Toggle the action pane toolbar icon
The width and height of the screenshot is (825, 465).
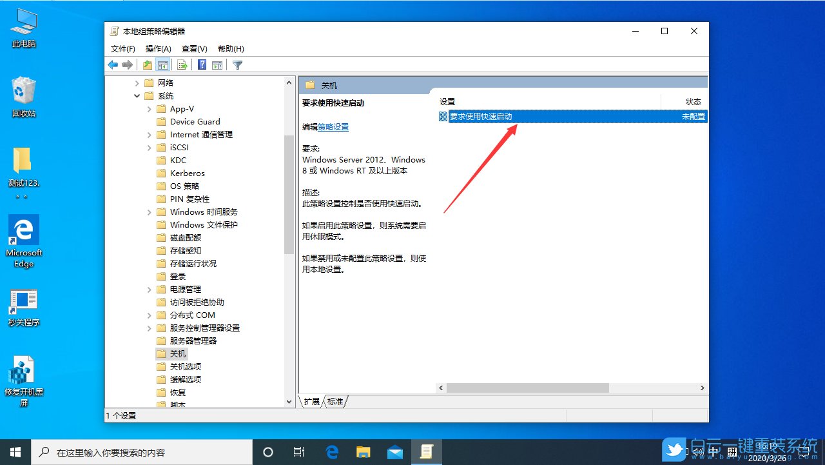(217, 64)
